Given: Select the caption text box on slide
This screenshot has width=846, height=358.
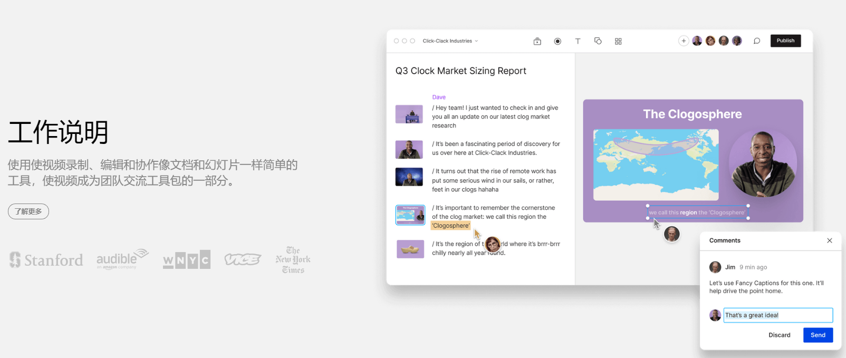Looking at the screenshot, I should click(x=697, y=212).
